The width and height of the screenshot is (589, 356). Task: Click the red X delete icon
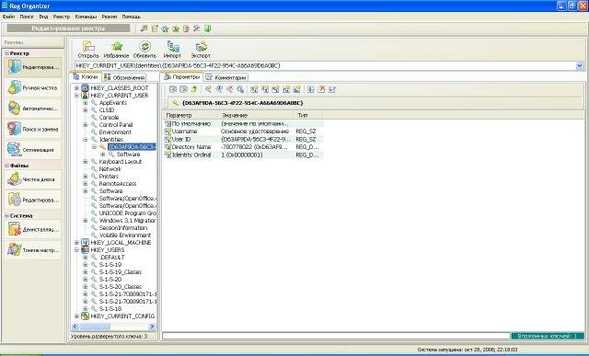tap(321, 89)
